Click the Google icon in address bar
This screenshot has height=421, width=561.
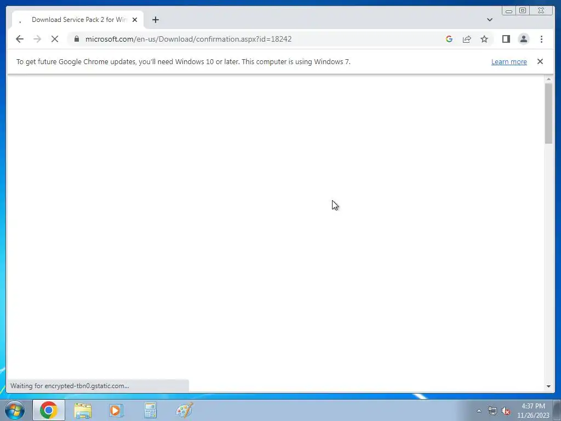449,39
